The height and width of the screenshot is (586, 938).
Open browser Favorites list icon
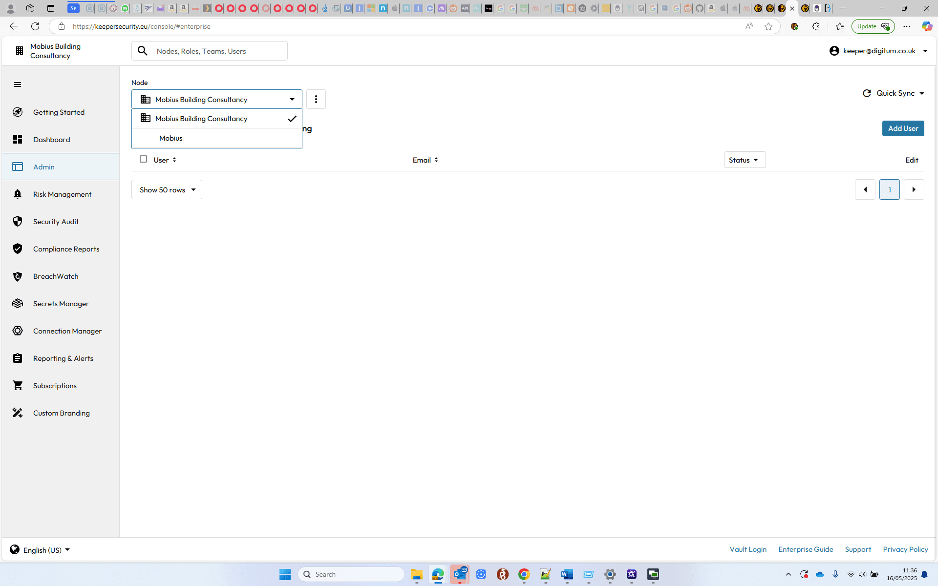[839, 26]
